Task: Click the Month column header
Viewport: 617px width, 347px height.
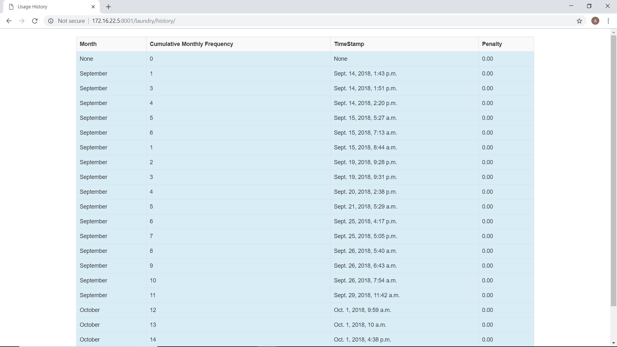Action: pos(88,44)
